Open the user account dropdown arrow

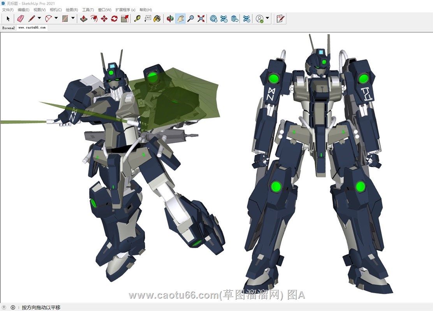coord(268,18)
